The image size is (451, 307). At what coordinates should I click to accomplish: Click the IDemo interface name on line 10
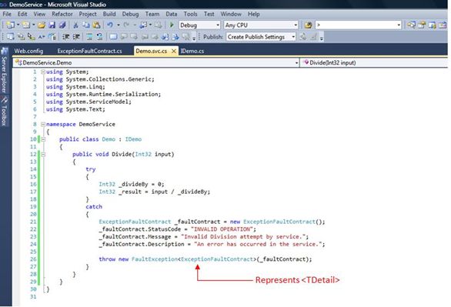133,139
